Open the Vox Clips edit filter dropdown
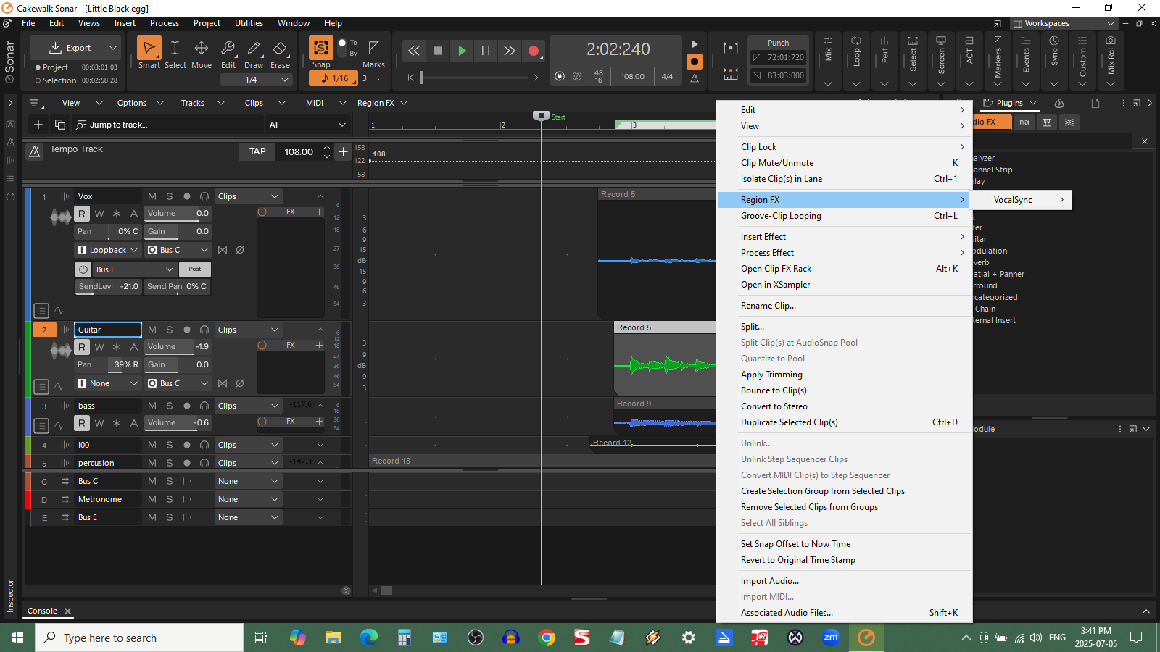 click(x=248, y=196)
